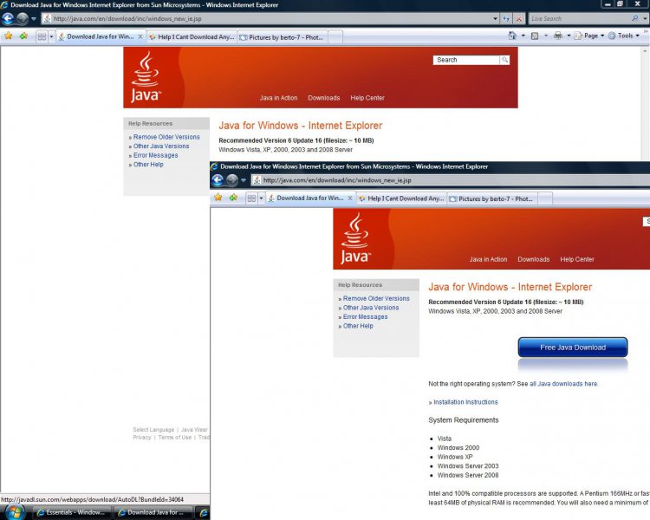Open Favorites Center star in rear window
650x520 pixels.
[x=9, y=36]
